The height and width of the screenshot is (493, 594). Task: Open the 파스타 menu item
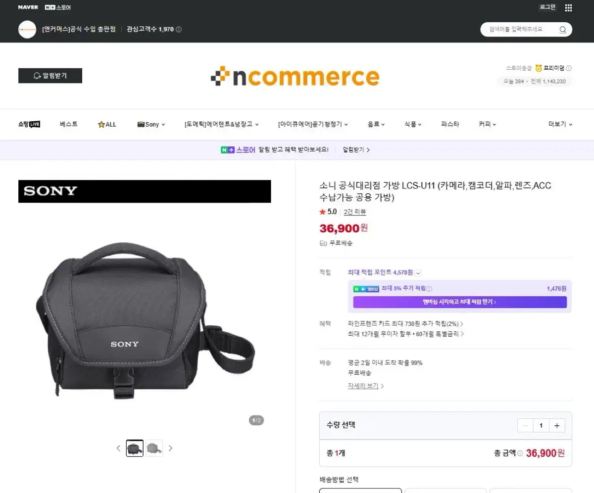pyautogui.click(x=450, y=124)
